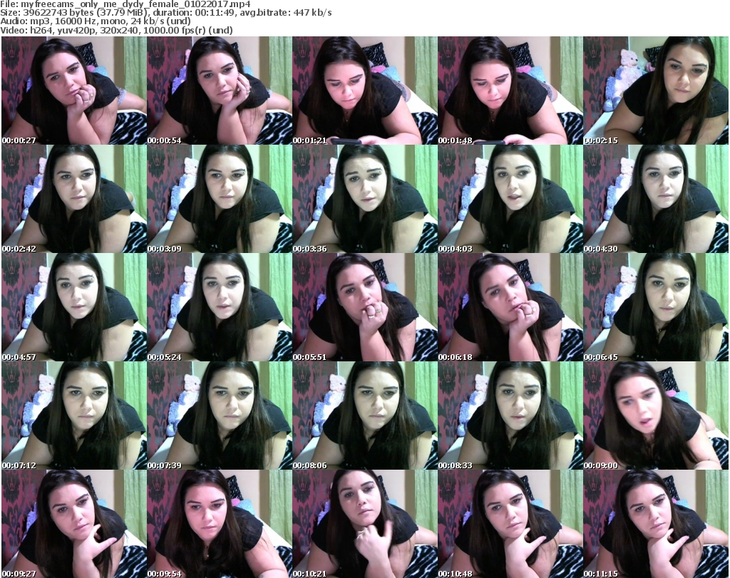Screen dimensions: 730x578
Task: Select the thumbnail stamped 00:10:21
Action: click(x=364, y=524)
